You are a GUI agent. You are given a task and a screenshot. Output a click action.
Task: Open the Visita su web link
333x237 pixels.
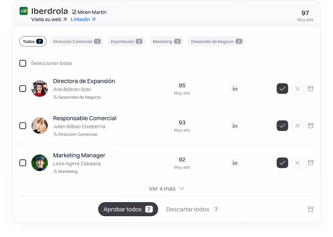49,19
